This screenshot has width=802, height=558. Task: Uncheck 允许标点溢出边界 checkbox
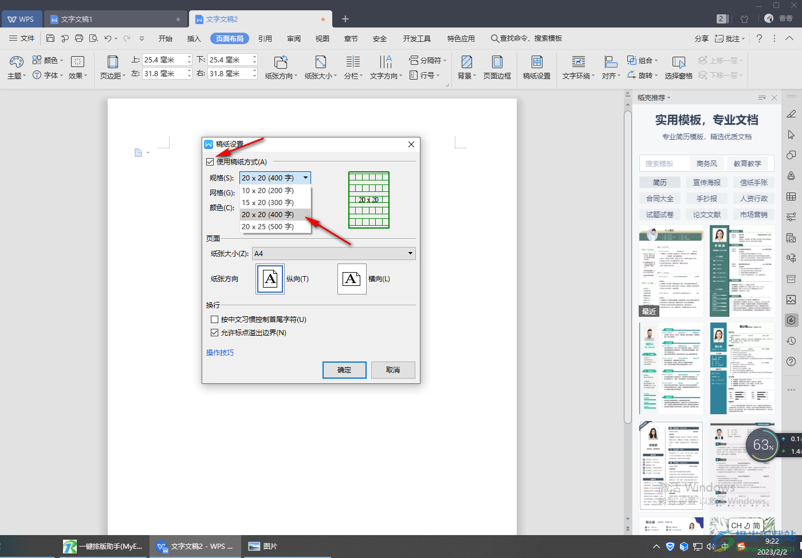click(x=215, y=333)
